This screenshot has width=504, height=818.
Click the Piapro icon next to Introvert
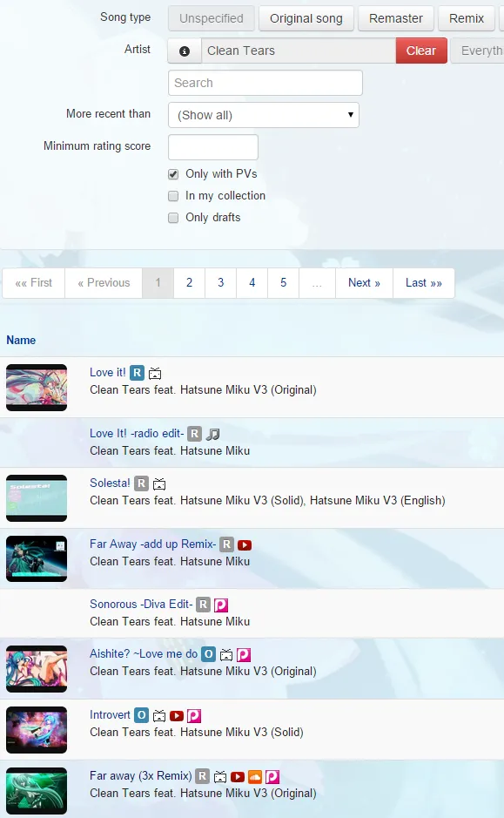194,716
